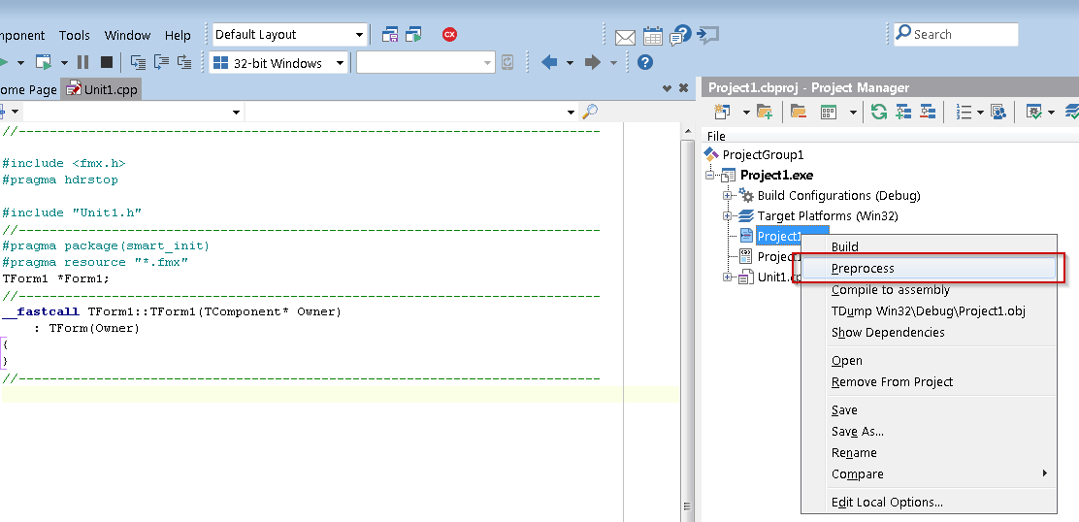This screenshot has width=1079, height=522.
Task: Click the Run Without Debugging icon
Action: coord(44,63)
